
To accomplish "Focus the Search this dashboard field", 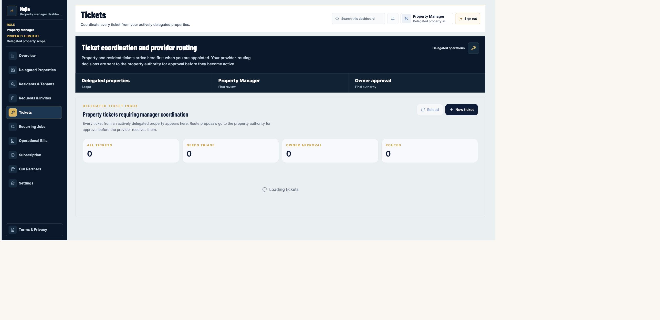I will (358, 19).
